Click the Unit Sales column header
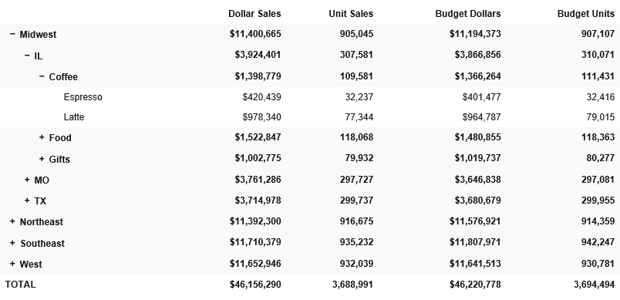Screen dimensions: 620x300 coord(351,14)
